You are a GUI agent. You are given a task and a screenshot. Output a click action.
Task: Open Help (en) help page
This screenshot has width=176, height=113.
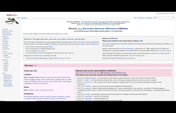(6, 65)
